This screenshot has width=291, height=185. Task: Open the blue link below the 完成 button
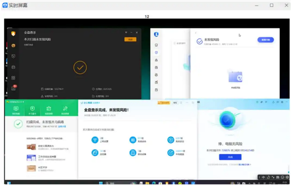coord(244,165)
